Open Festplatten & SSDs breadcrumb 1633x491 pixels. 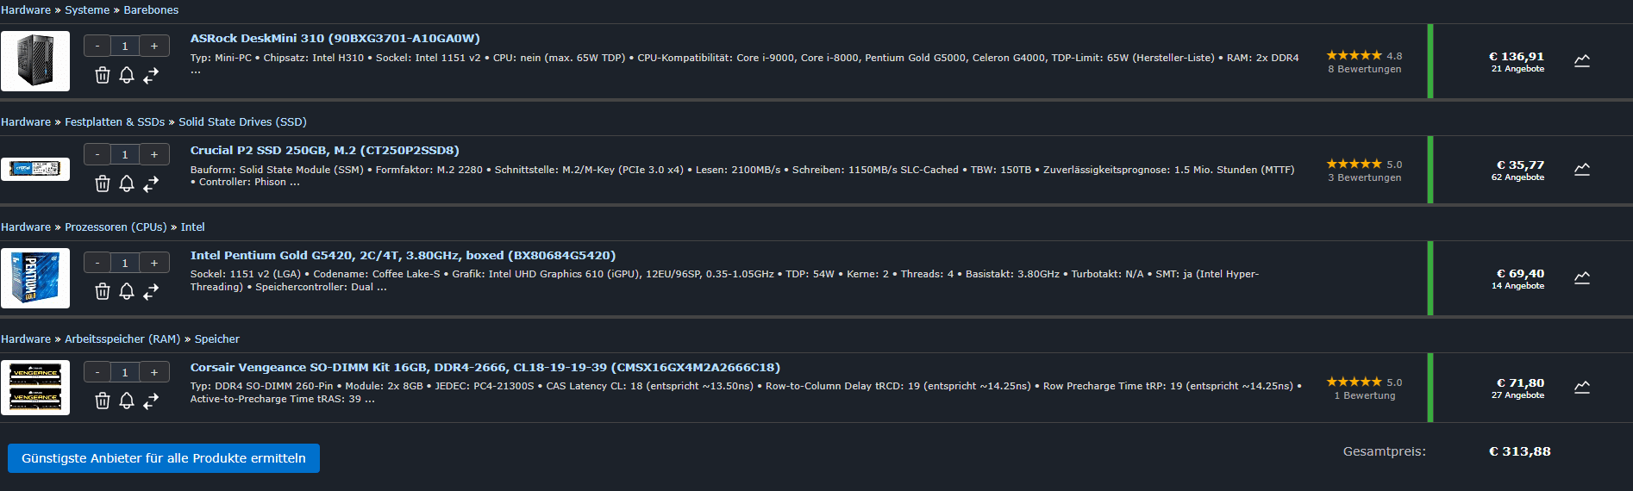pos(115,122)
